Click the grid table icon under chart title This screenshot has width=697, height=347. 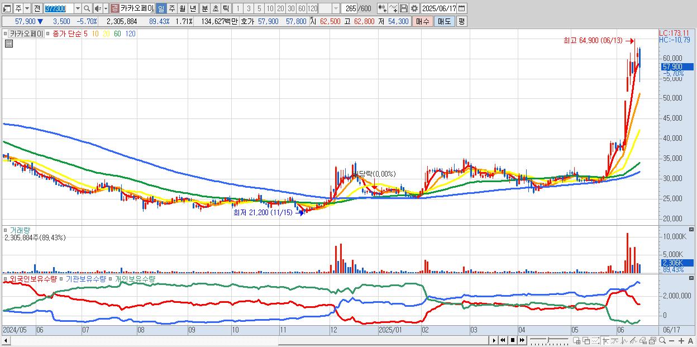point(8,44)
